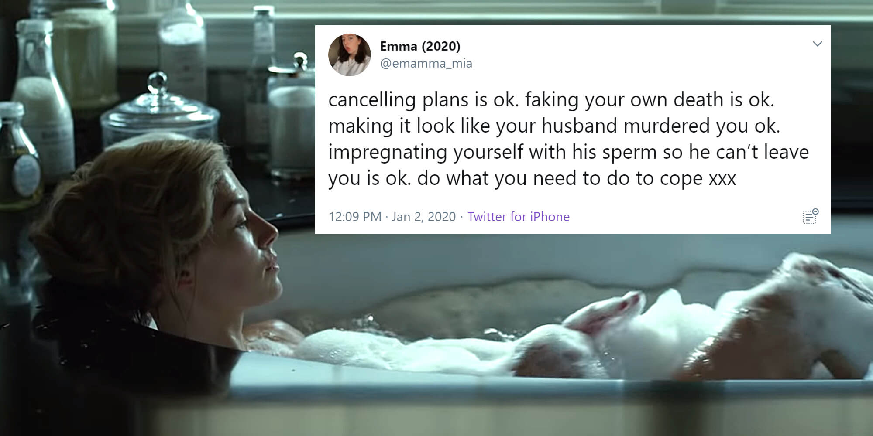The width and height of the screenshot is (873, 436).
Task: Click the tweet line starting 'impregnating yourself'
Action: click(x=568, y=152)
